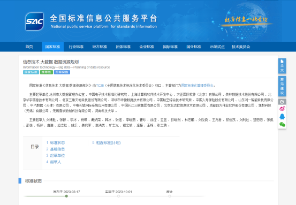Click the 实施于 2023-10-01 timeline marker
Image resolution: width=296 pixels, height=205 pixels.
(118, 196)
